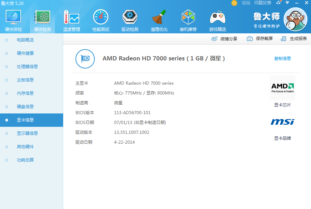The width and height of the screenshot is (311, 209).
Task: Click the 显卡品牌 label
Action: [x=283, y=138]
